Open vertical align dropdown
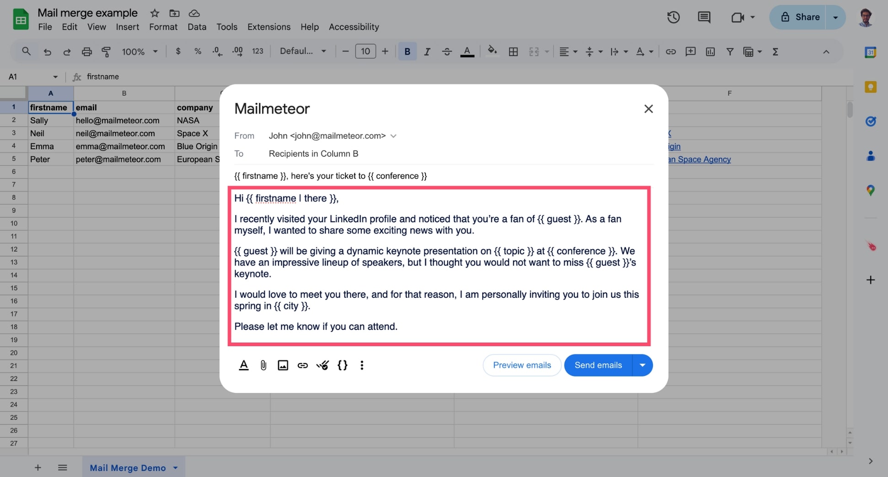888x477 pixels. tap(594, 52)
